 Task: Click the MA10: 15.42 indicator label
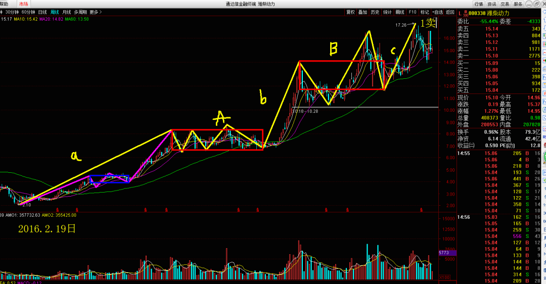tap(25, 19)
